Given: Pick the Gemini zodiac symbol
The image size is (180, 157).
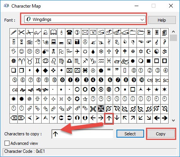Looking at the screenshot, I should 37,61.
